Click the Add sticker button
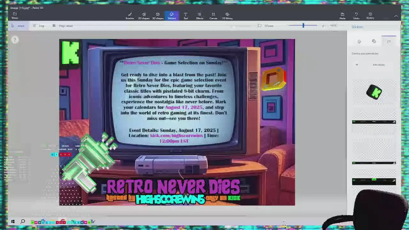 click(374, 65)
